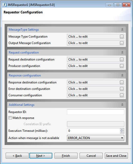Enable the Match response checkbox
Viewport: 133px width, 164px height.
coord(10,118)
